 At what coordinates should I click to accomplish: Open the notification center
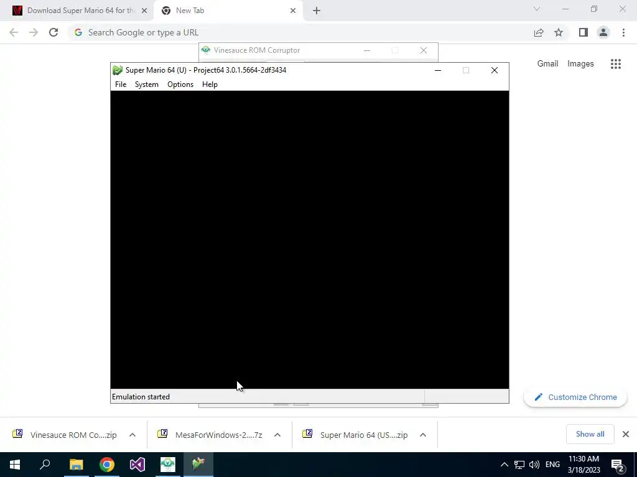tap(618, 465)
